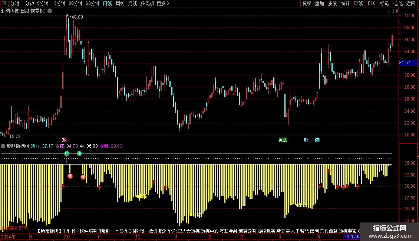Open the F10 company info
This screenshot has width=419, height=241.
[372, 3]
